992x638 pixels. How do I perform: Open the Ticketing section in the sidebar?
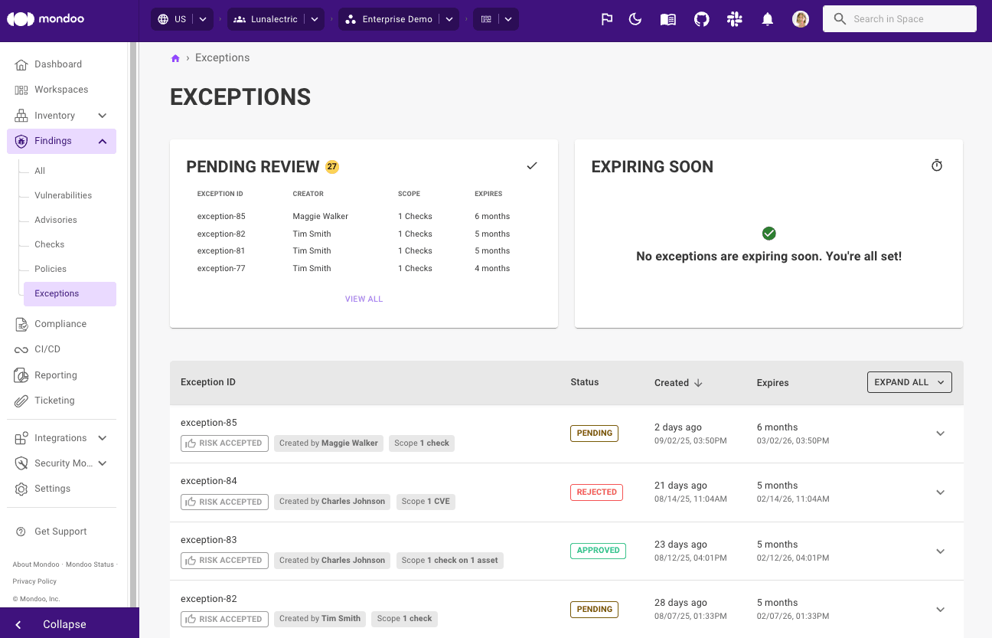pyautogui.click(x=54, y=400)
